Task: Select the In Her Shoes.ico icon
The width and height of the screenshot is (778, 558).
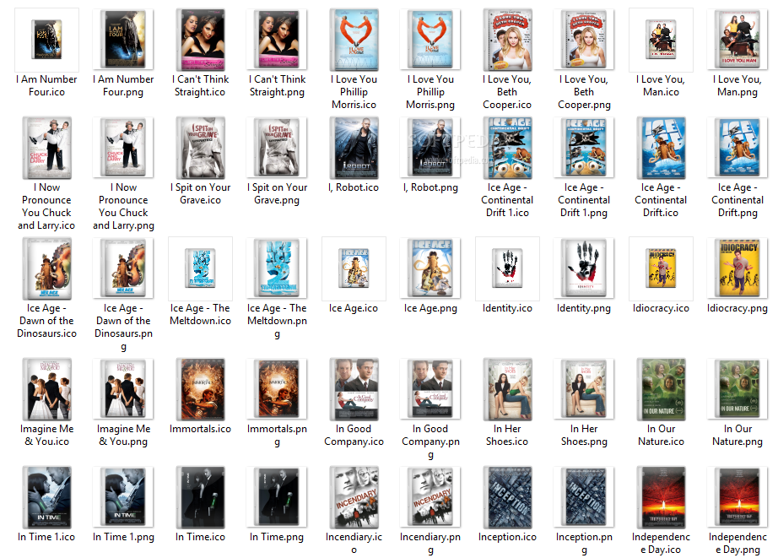Action: (508, 389)
